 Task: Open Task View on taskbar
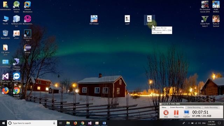point(61,123)
